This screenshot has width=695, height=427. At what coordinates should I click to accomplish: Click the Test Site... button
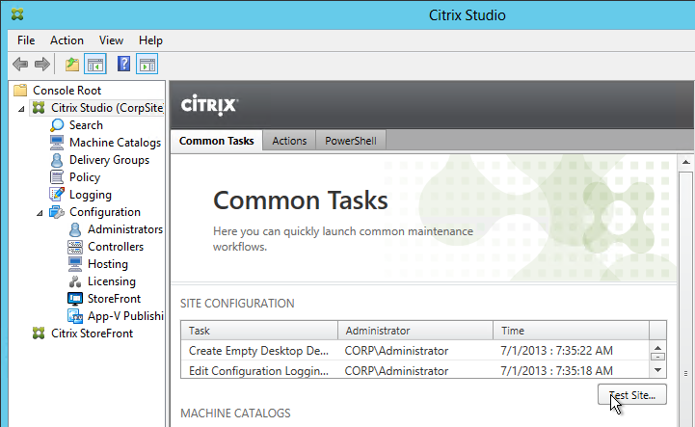(x=632, y=394)
